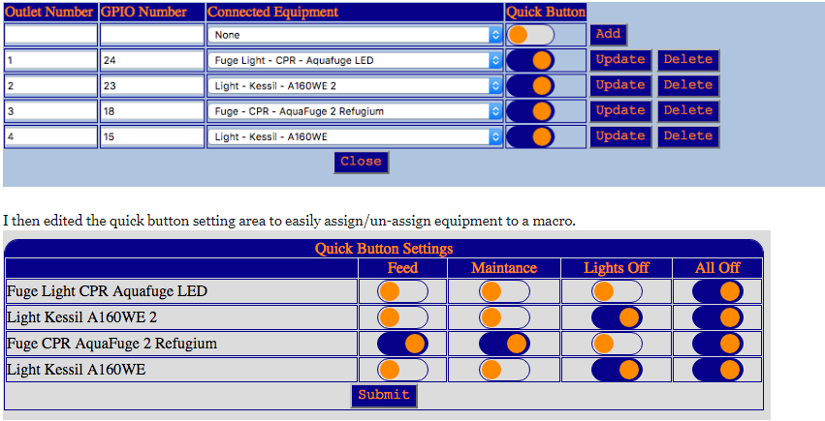Delete outlet 3 row

pyautogui.click(x=688, y=110)
